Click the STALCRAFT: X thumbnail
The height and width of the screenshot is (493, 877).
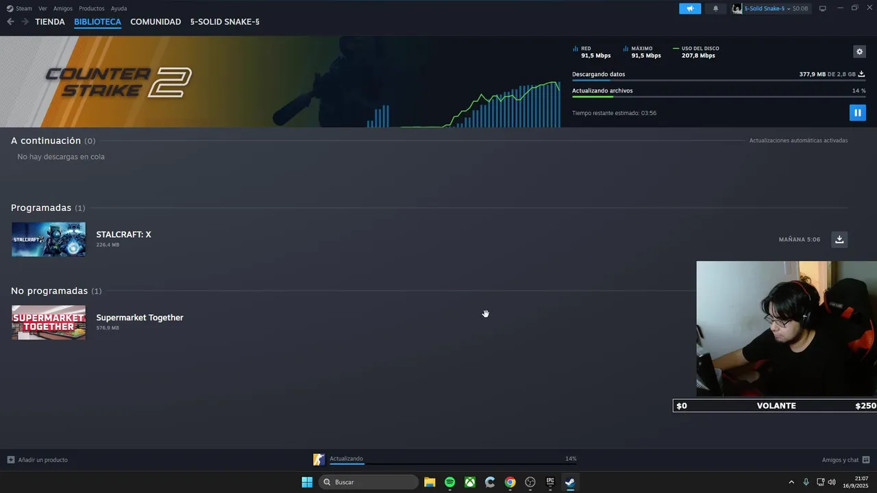pyautogui.click(x=49, y=239)
